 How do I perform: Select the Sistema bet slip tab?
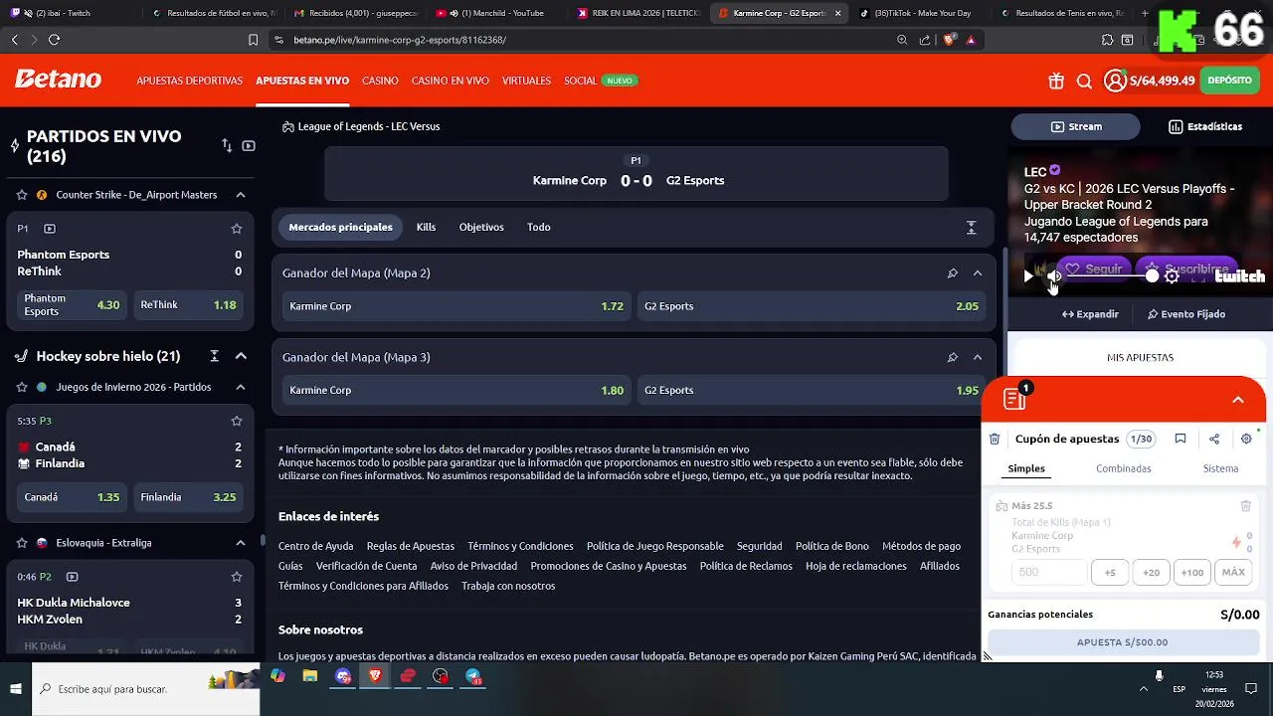(x=1220, y=468)
